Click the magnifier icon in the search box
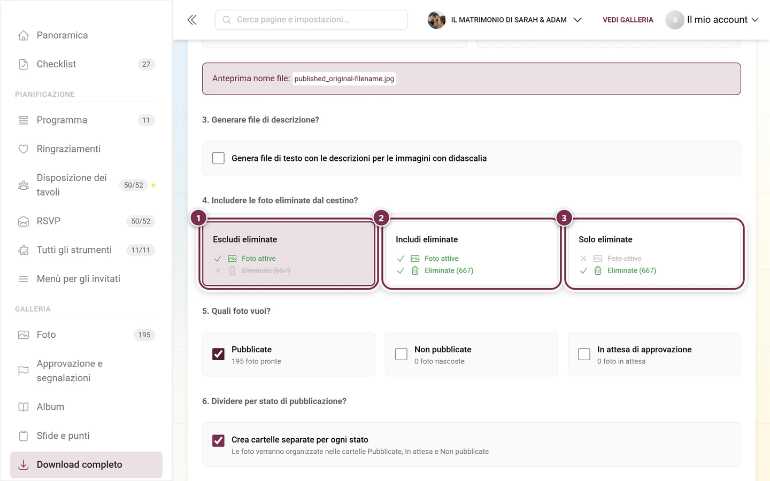The width and height of the screenshot is (770, 481). point(227,20)
